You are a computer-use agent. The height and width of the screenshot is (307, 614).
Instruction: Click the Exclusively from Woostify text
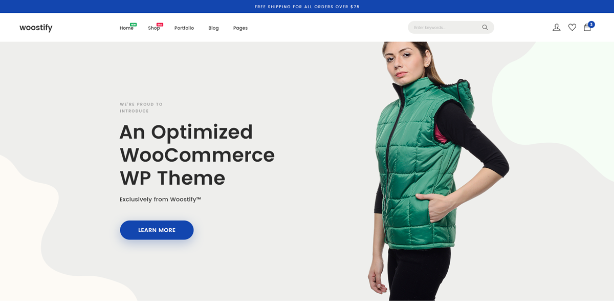tap(160, 200)
